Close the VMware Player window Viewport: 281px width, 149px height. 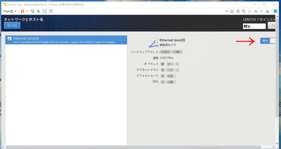(274, 4)
